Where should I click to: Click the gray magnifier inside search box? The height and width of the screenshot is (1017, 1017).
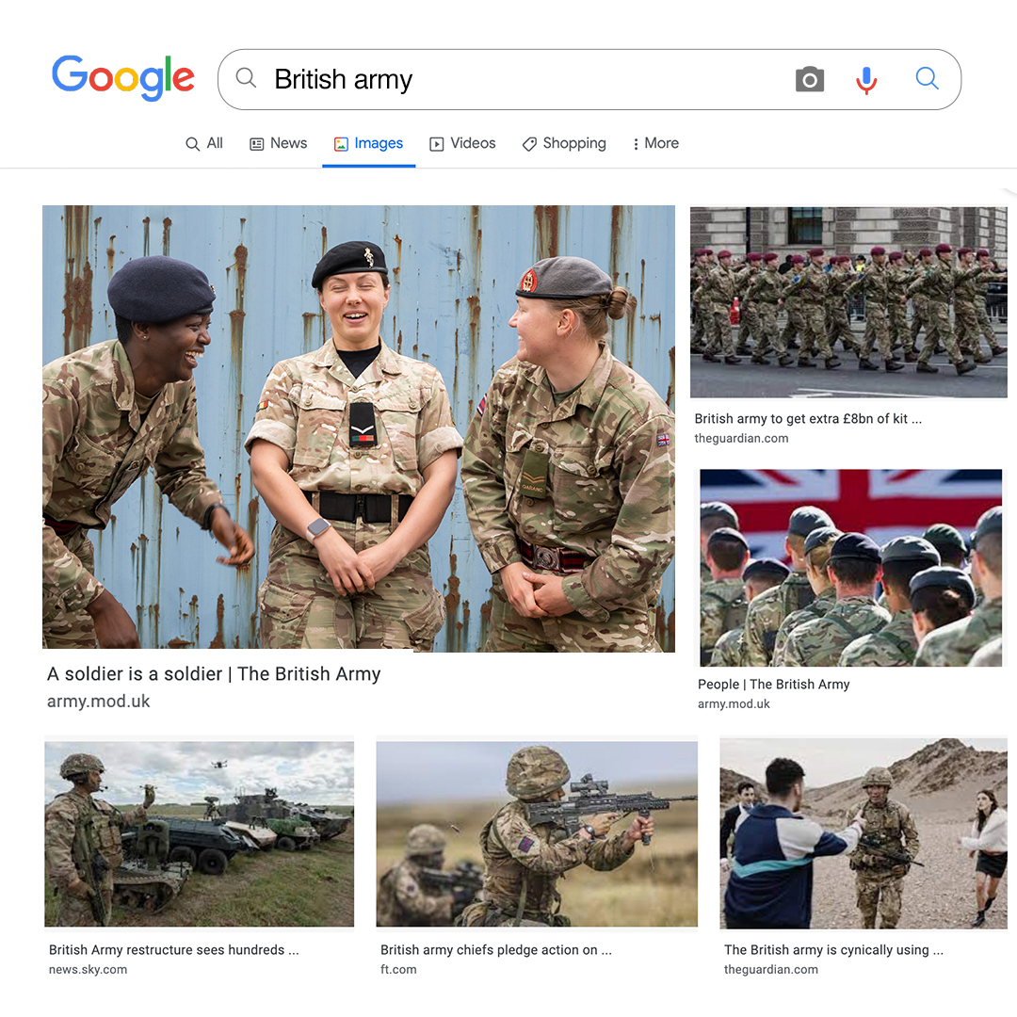[x=246, y=78]
